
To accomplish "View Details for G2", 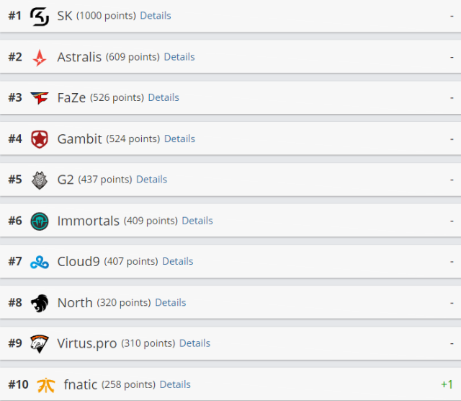I will click(x=152, y=180).
